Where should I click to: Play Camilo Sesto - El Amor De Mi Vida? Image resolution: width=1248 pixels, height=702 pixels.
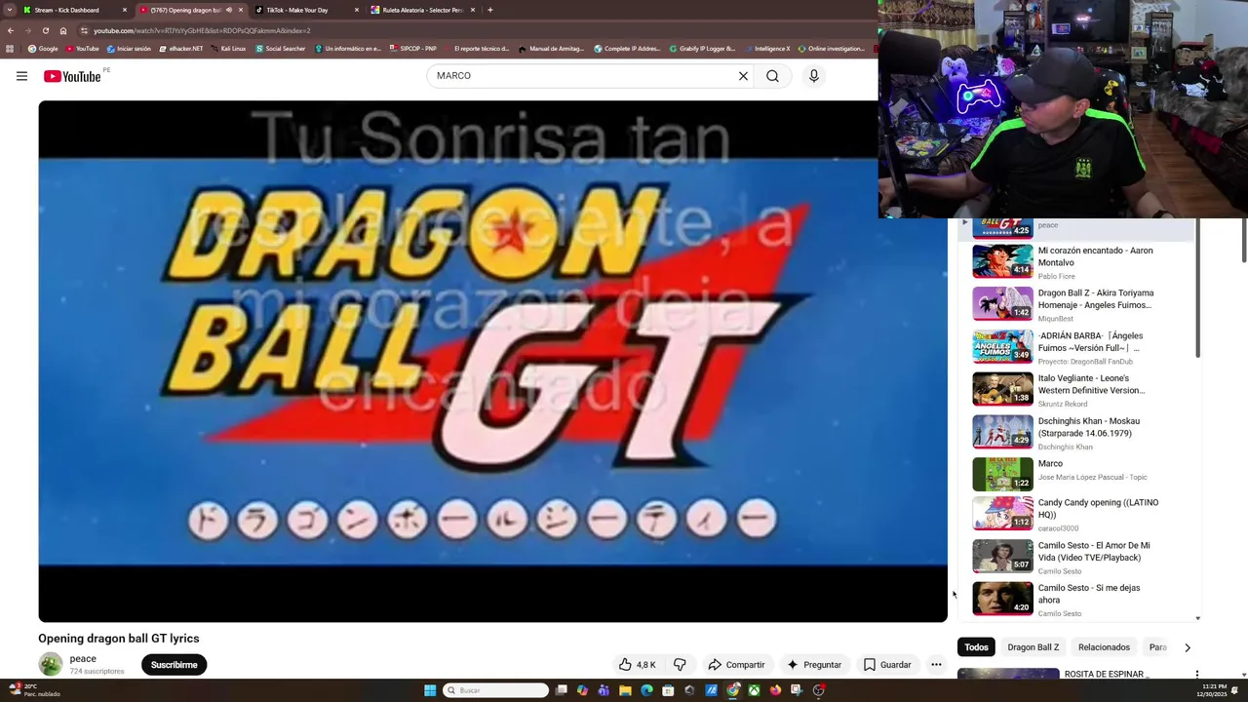(x=1076, y=557)
